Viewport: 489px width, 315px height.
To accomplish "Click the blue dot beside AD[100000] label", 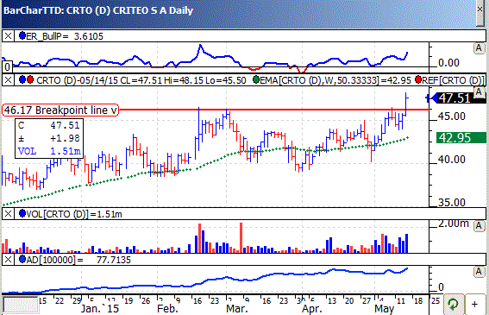I will pyautogui.click(x=22, y=259).
